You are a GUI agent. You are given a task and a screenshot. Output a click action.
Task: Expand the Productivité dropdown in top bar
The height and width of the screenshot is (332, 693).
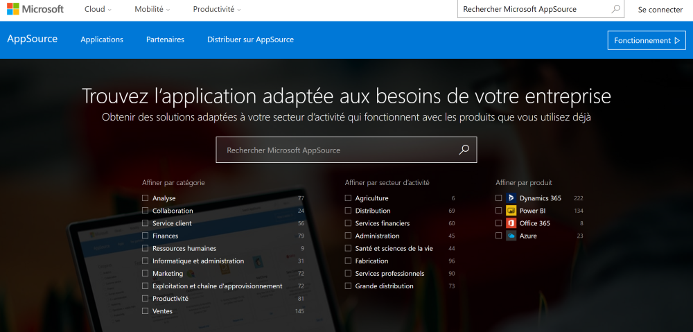tap(217, 9)
